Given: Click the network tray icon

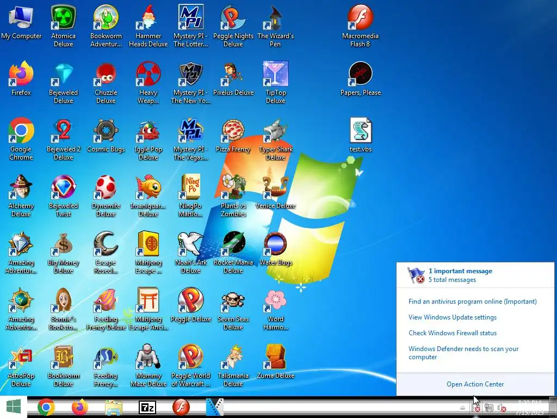Looking at the screenshot, I should (489, 408).
